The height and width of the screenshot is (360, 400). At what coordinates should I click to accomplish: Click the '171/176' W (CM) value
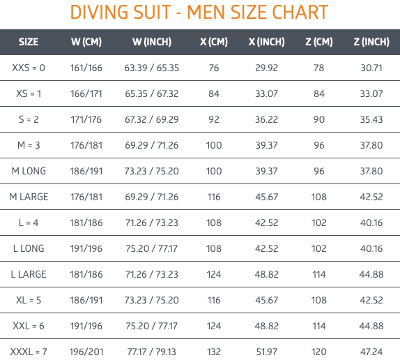pos(86,119)
